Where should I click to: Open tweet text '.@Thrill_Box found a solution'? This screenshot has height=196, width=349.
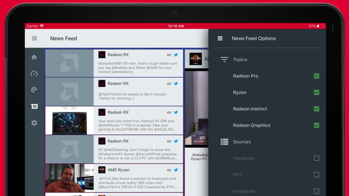[138, 183]
